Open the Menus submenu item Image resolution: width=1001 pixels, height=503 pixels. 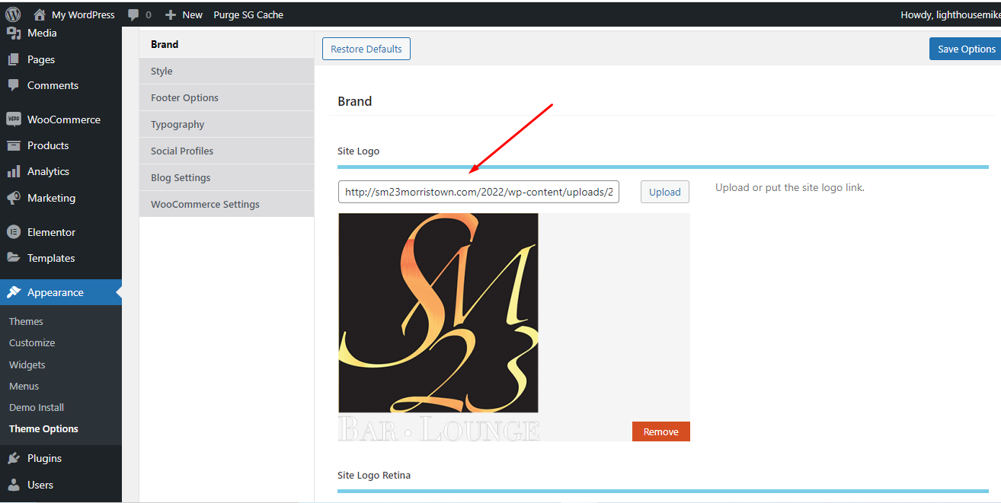coord(24,386)
